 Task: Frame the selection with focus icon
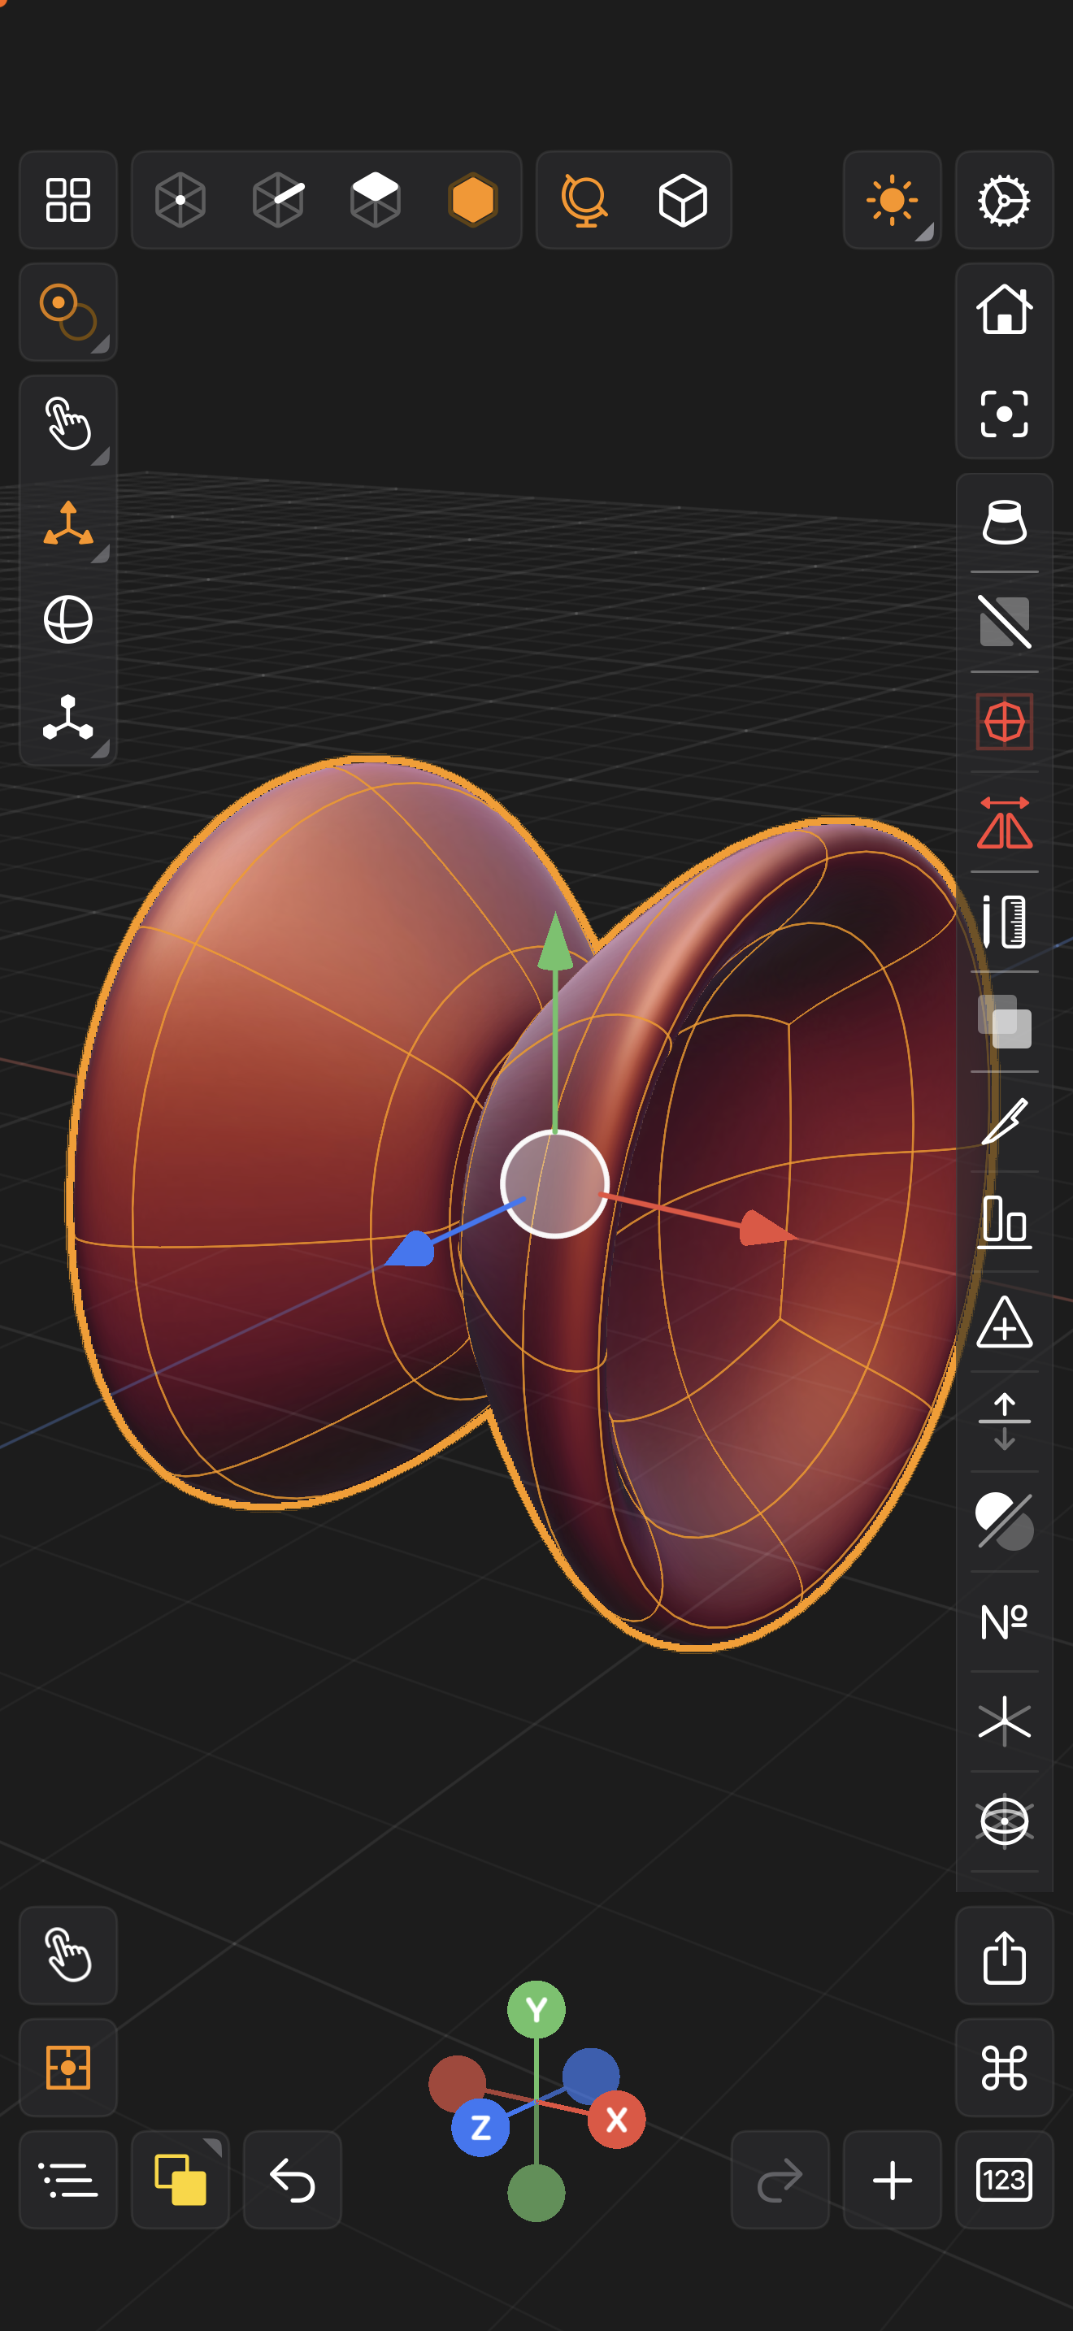(1004, 414)
